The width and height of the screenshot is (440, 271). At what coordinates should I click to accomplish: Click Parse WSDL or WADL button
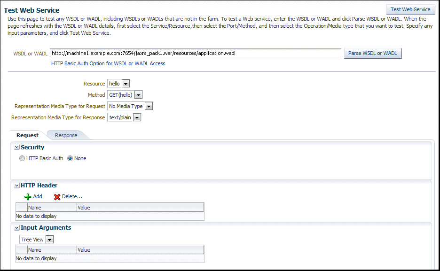click(373, 53)
